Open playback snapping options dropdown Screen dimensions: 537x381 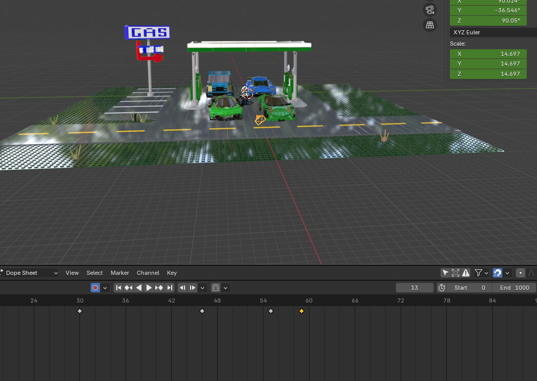click(225, 288)
